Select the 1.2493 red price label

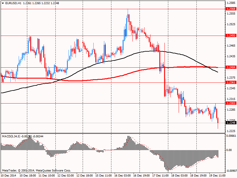[x=231, y=35]
